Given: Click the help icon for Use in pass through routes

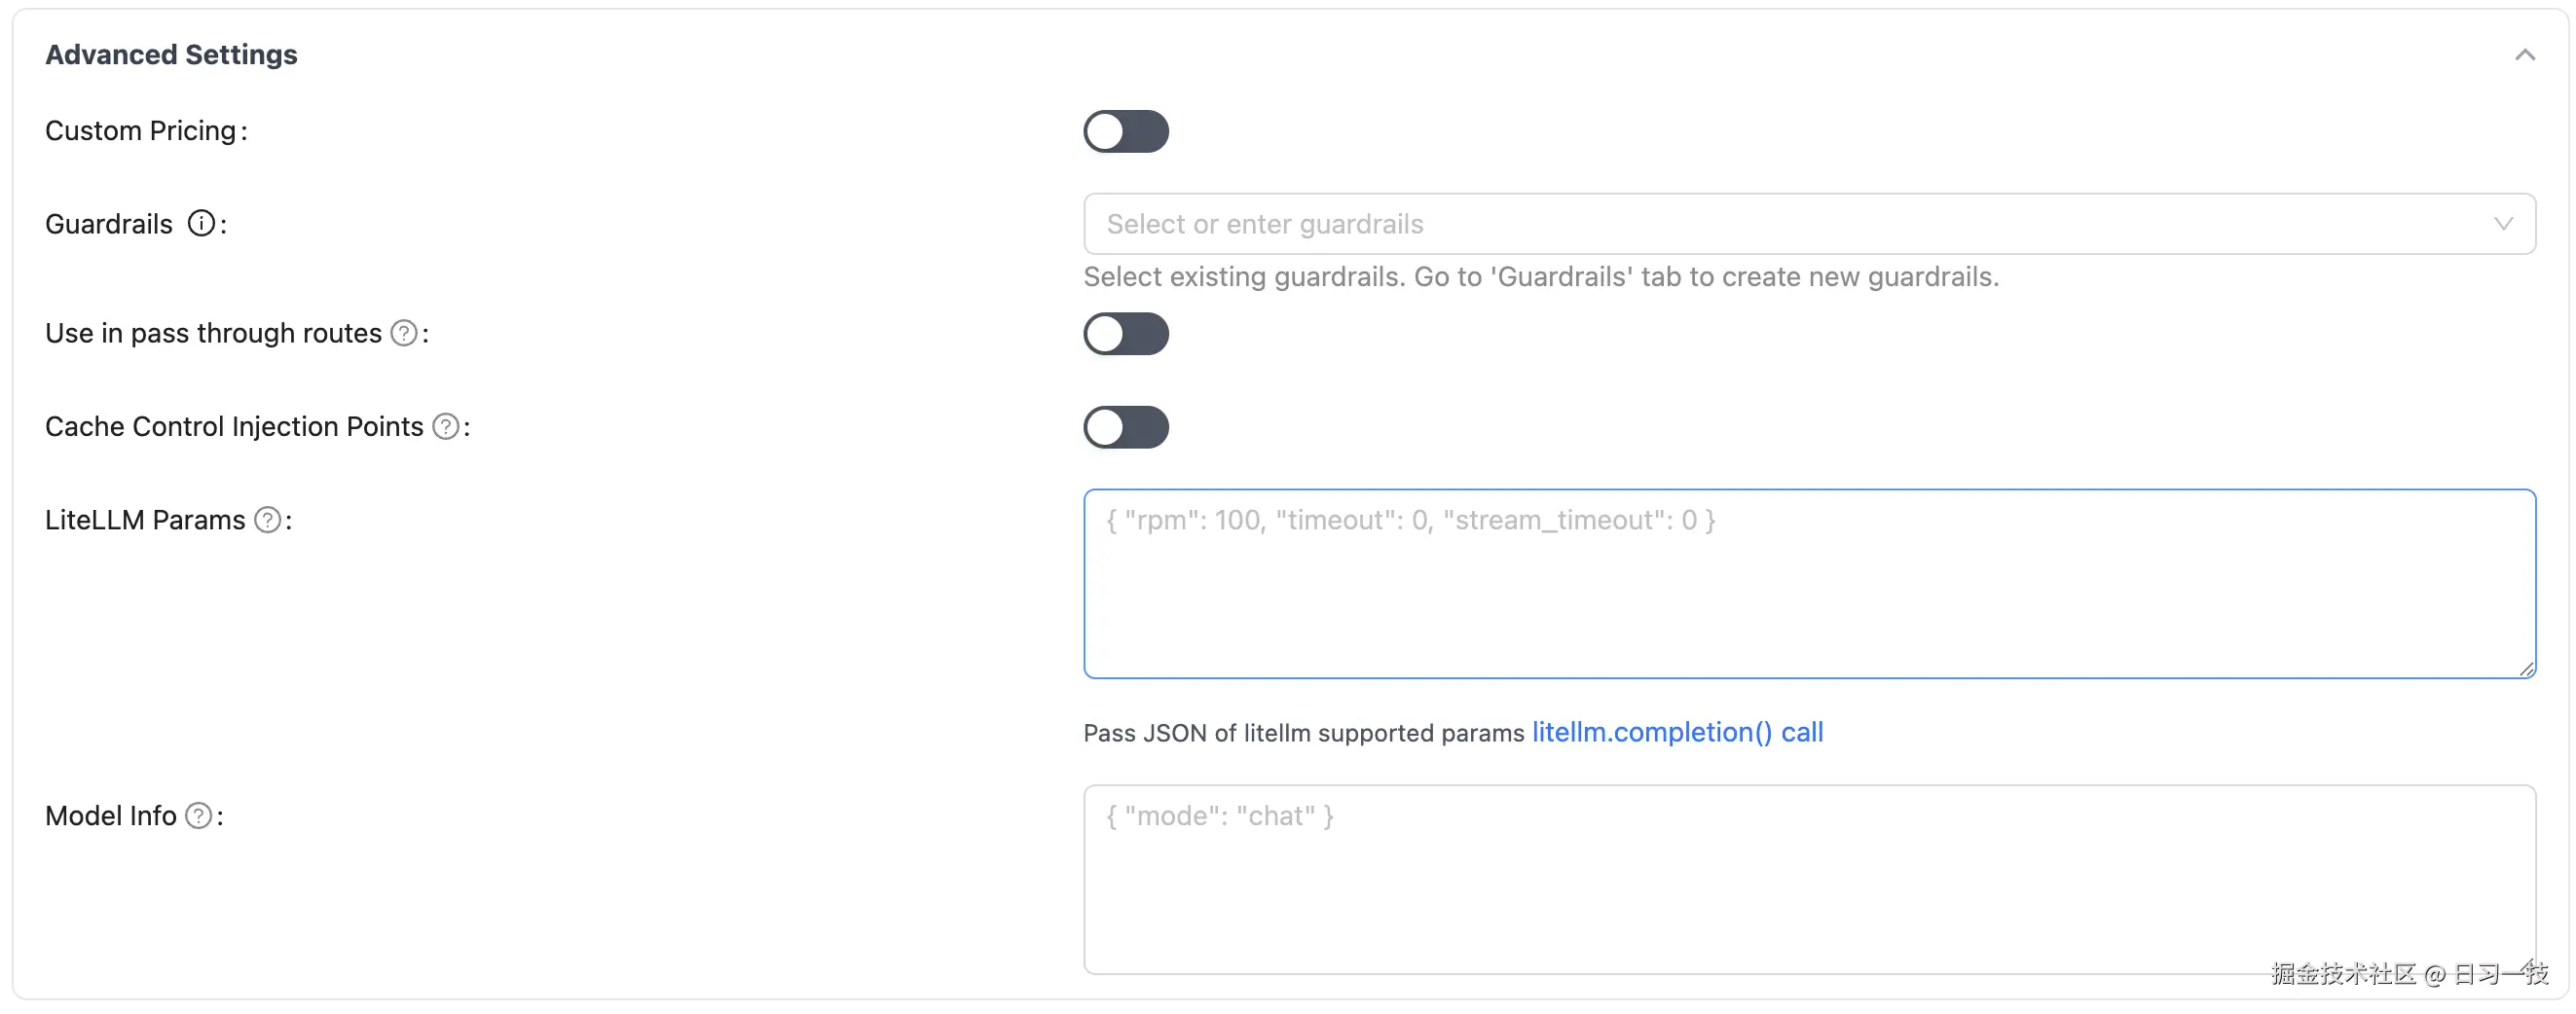Looking at the screenshot, I should point(404,333).
